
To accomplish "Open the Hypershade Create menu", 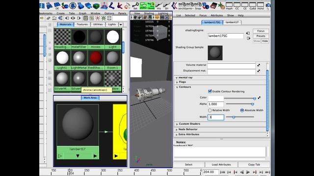I will (60, 13).
